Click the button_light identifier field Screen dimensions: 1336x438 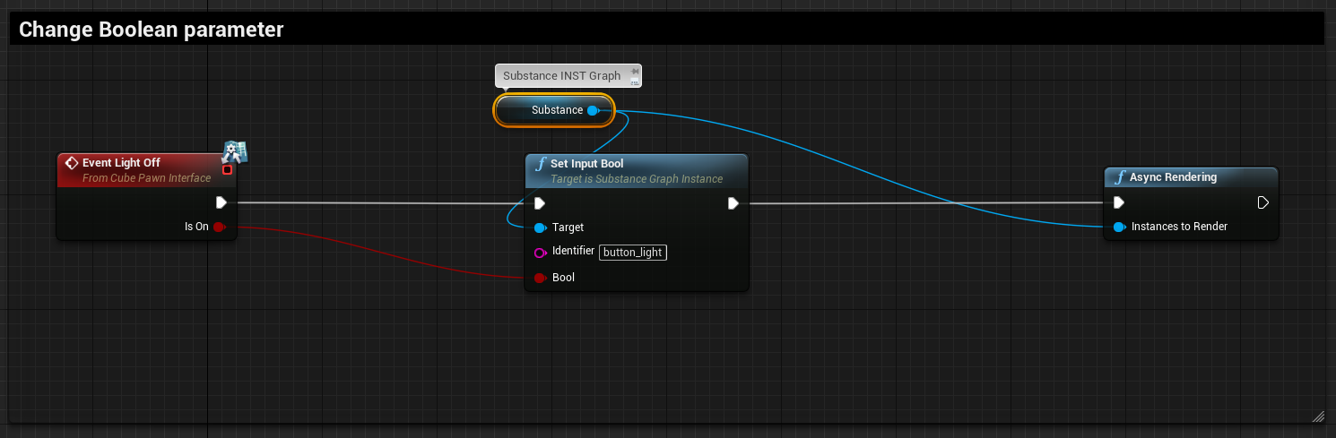click(633, 253)
